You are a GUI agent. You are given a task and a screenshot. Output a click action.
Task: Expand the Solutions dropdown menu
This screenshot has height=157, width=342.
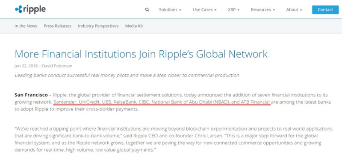tap(170, 10)
